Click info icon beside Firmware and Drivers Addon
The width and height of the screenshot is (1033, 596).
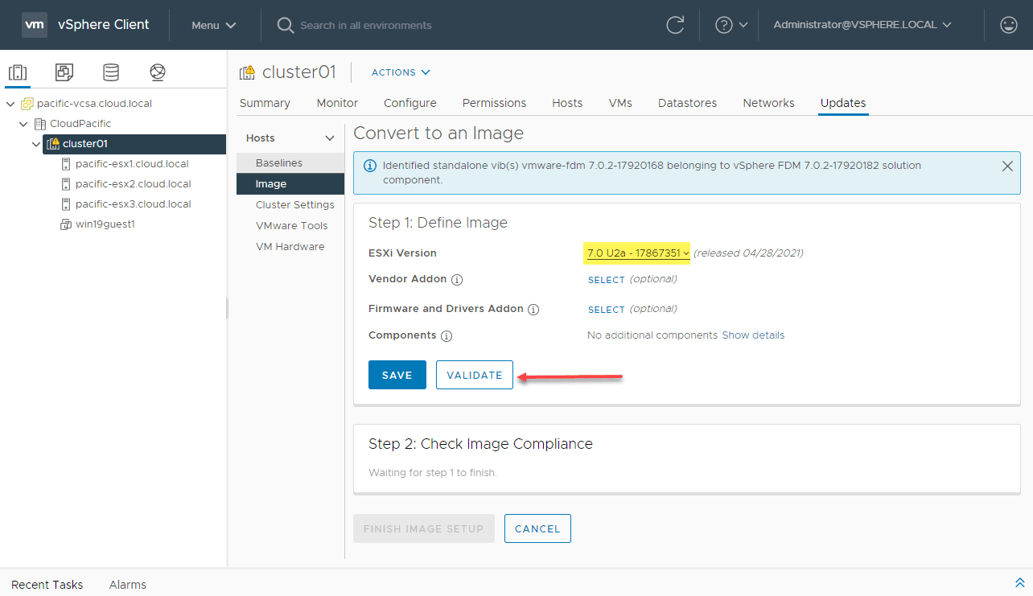(x=533, y=310)
